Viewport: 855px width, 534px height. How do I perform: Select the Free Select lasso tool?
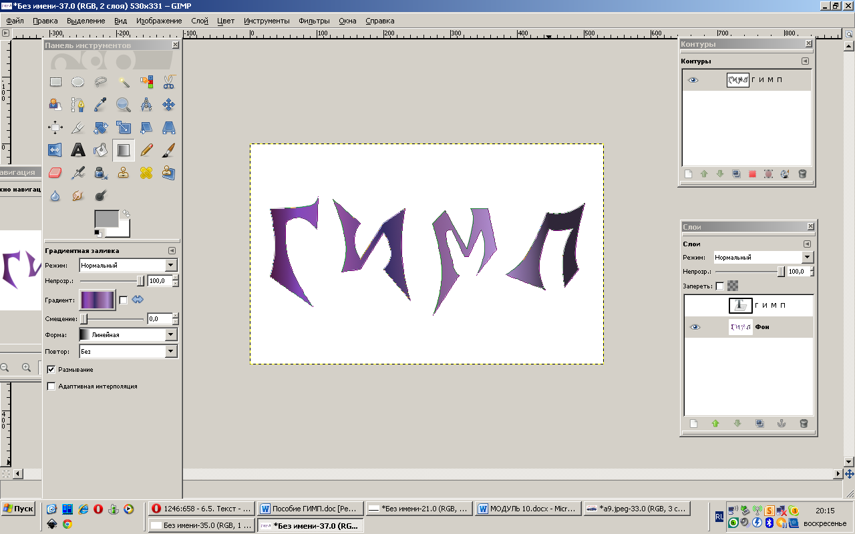click(x=101, y=82)
